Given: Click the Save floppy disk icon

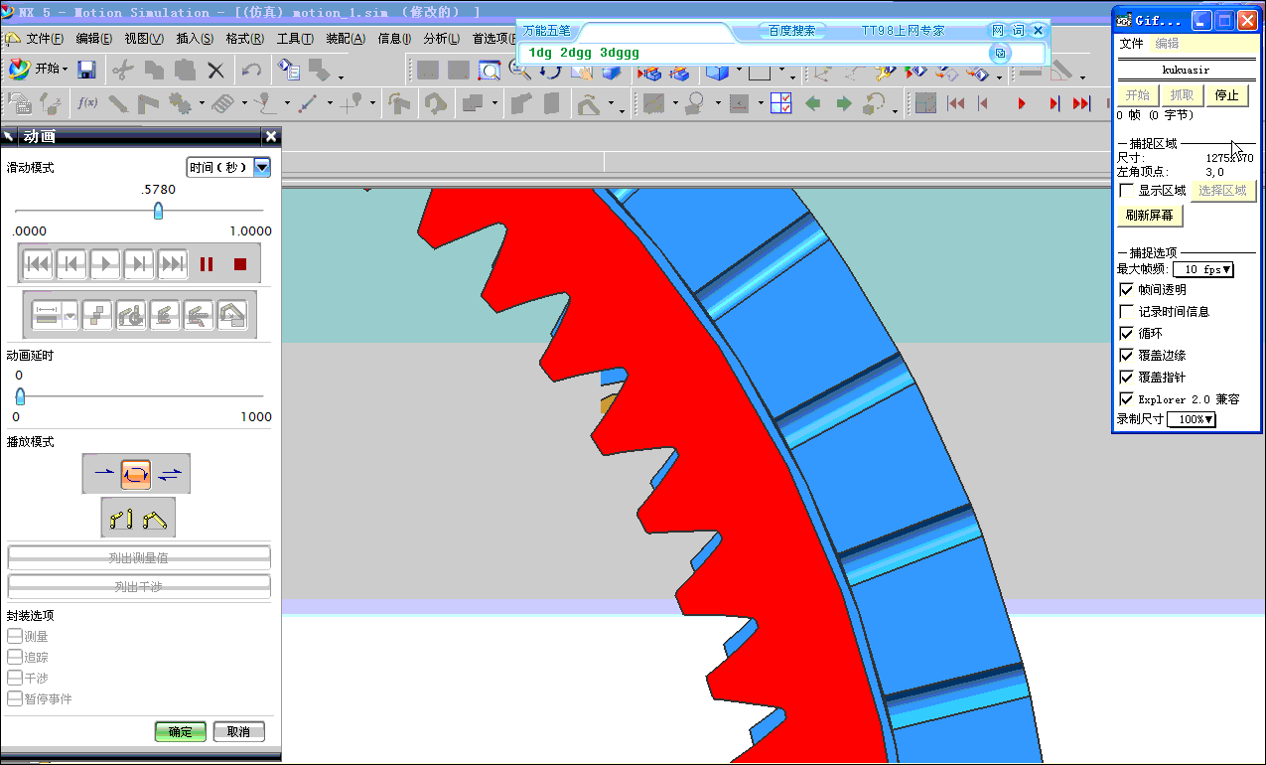Looking at the screenshot, I should 86,70.
